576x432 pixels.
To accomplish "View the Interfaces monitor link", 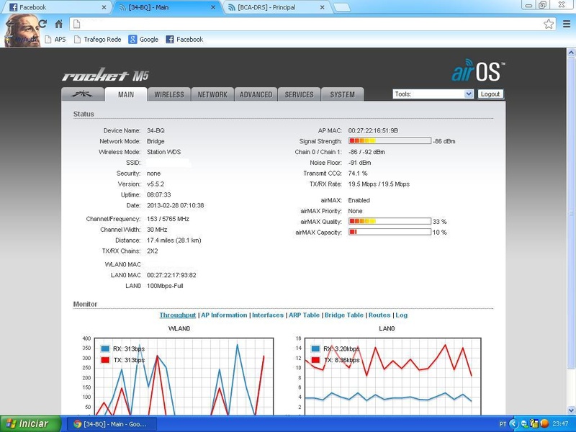I will coord(268,315).
